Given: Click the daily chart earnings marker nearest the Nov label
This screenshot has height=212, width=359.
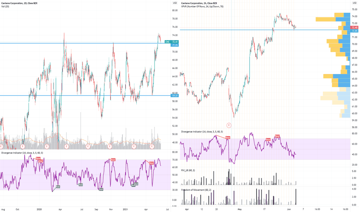Looking at the screenshot, I should tap(110, 146).
